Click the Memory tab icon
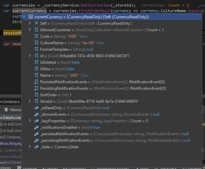Screen dimensions: 205x169 (x=6, y=110)
